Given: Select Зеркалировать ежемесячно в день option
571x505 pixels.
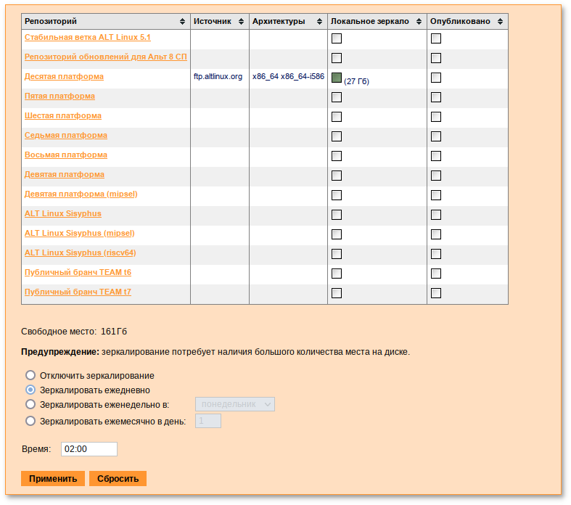Looking at the screenshot, I should coord(30,421).
